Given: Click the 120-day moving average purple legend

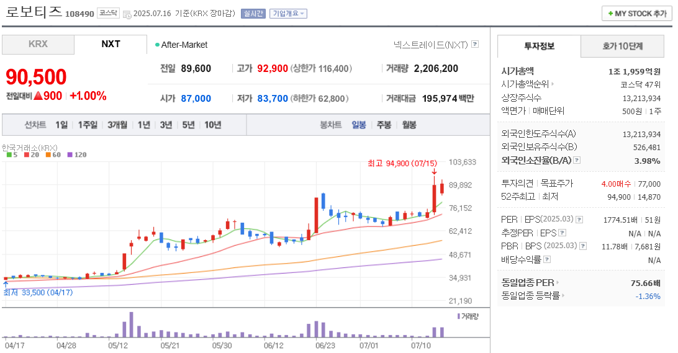Looking at the screenshot, I should point(77,154).
